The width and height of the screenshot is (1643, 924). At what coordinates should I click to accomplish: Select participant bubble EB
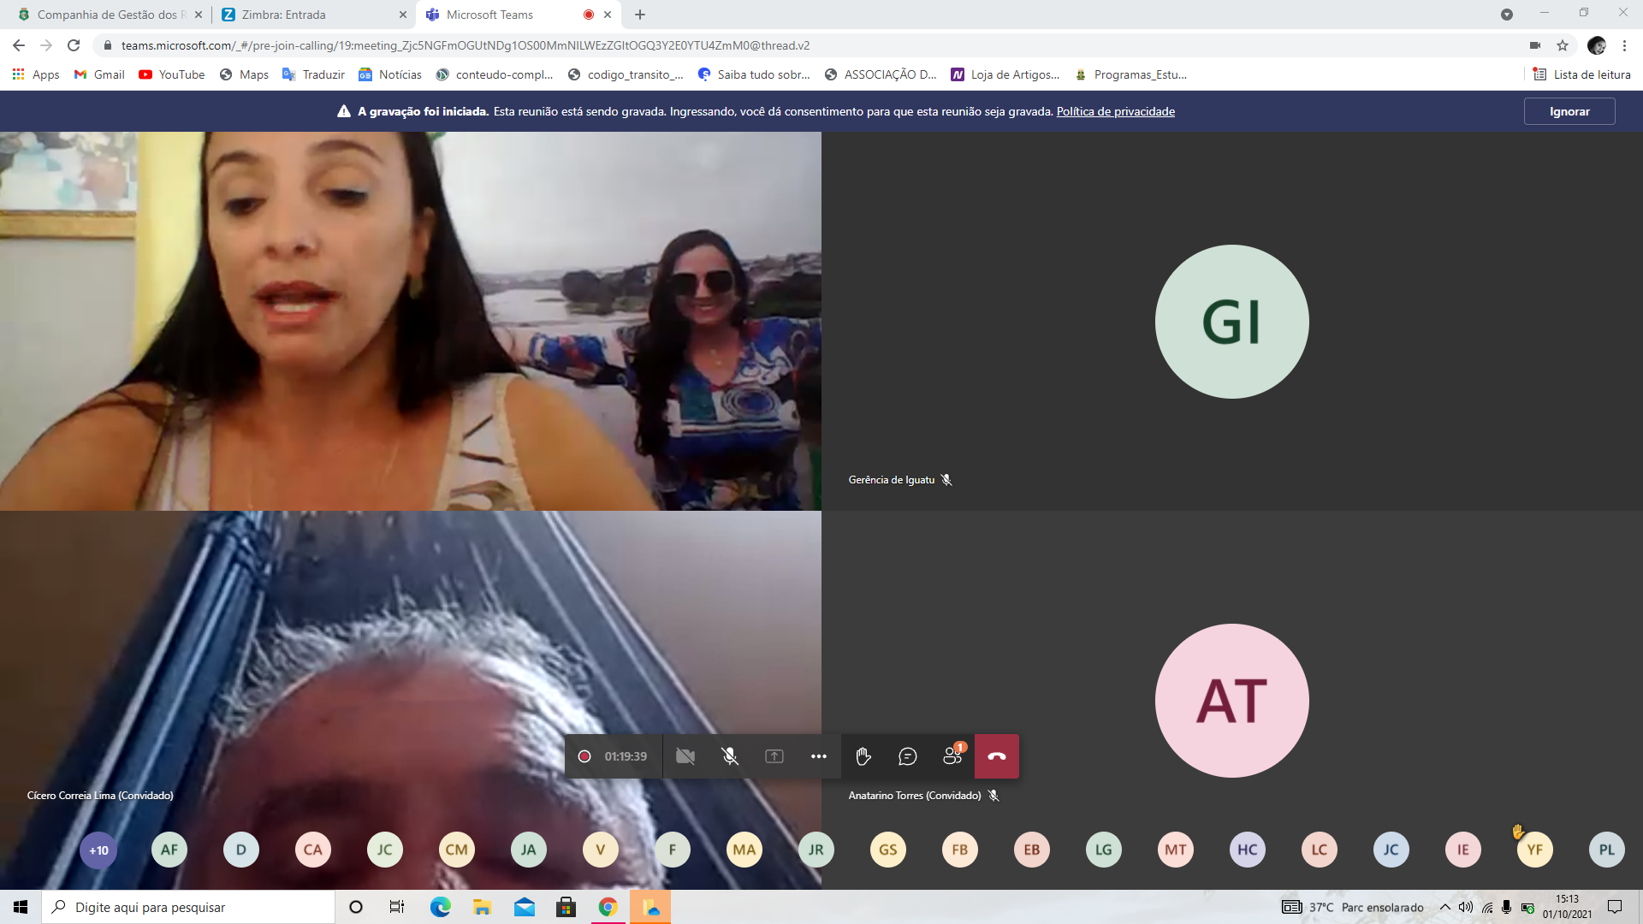[1032, 850]
